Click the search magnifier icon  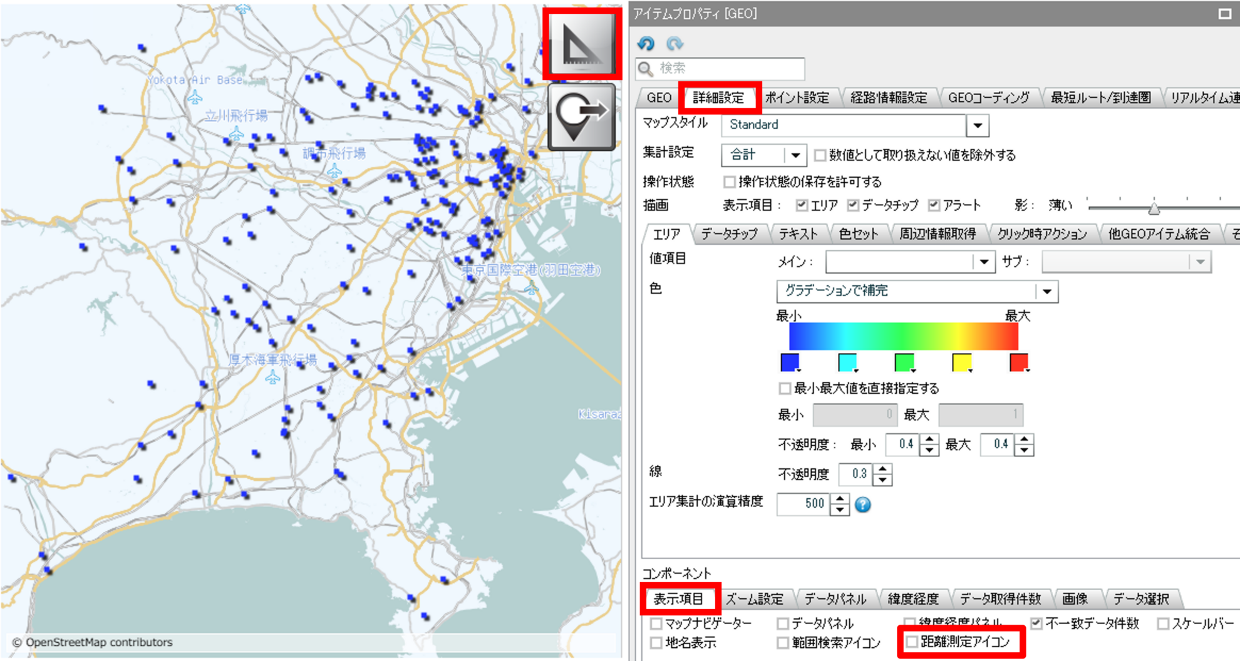click(x=646, y=68)
